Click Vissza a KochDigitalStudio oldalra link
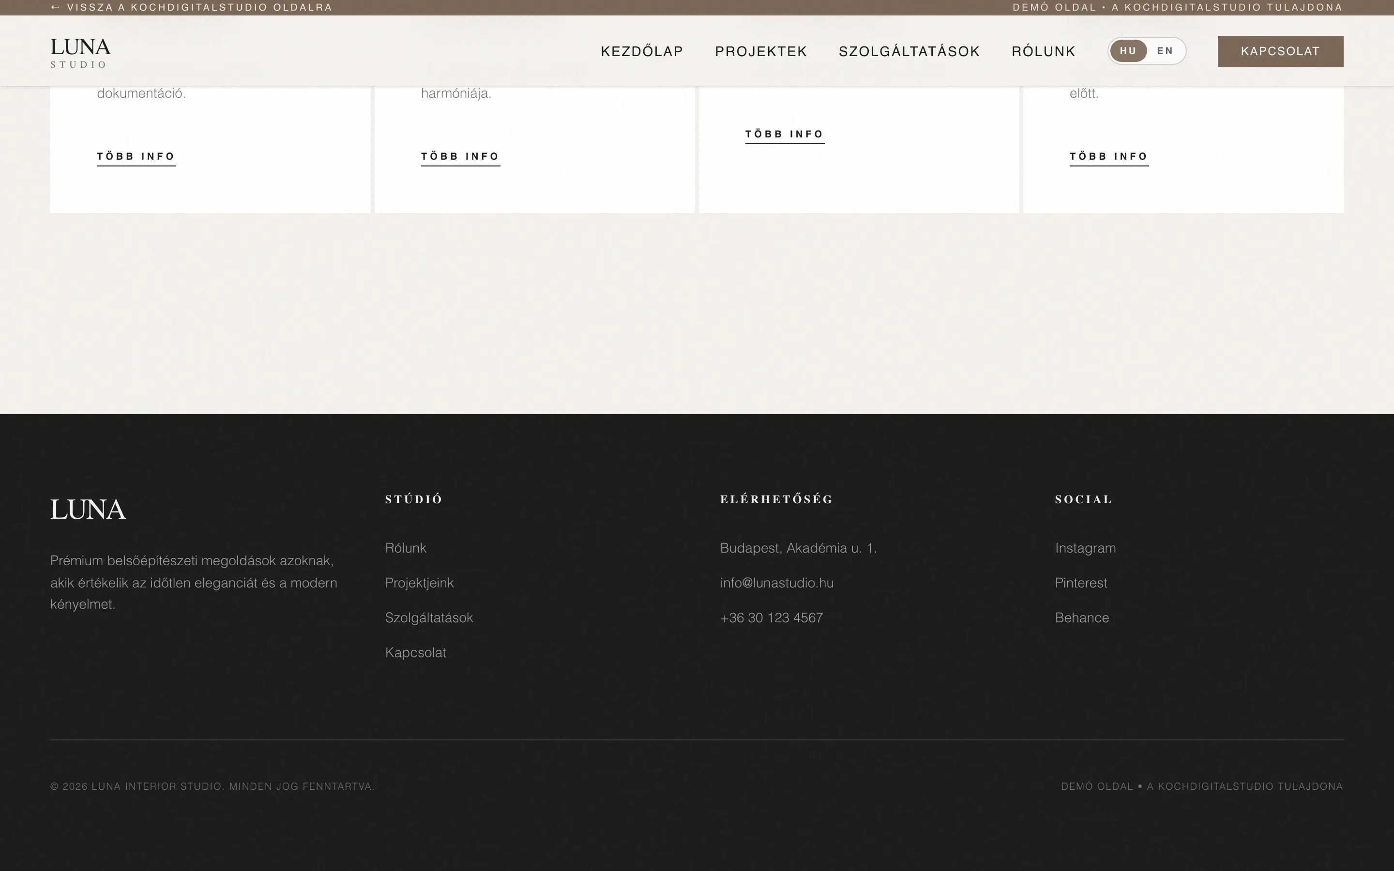 click(191, 7)
